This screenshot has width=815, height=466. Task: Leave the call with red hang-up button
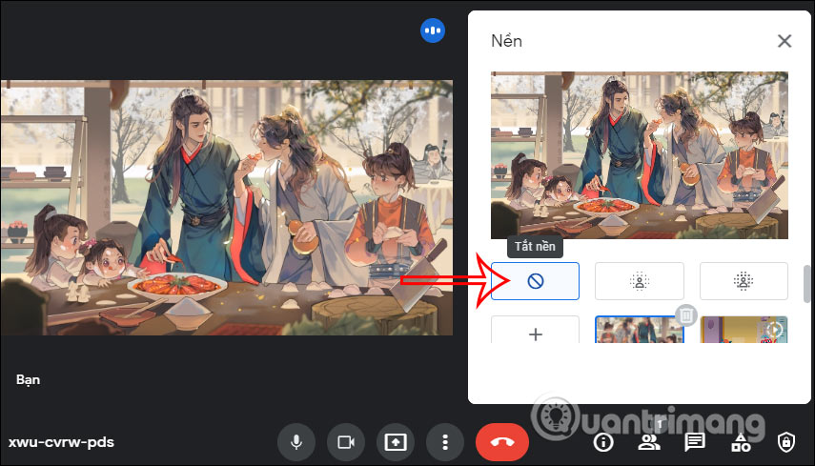pos(502,442)
